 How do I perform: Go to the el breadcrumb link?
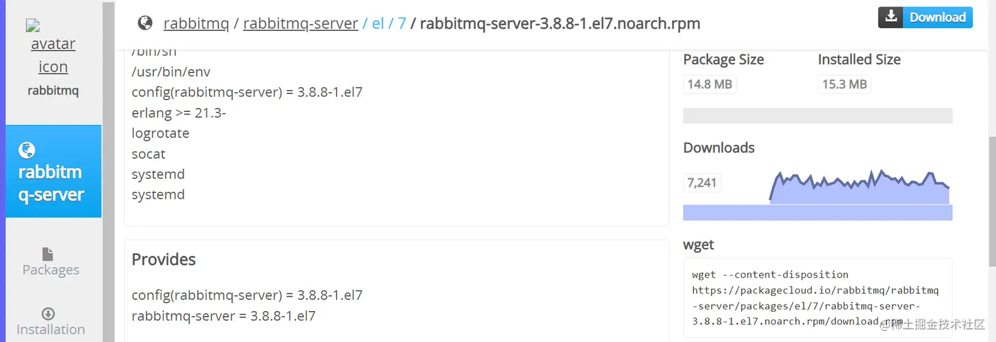click(x=377, y=24)
